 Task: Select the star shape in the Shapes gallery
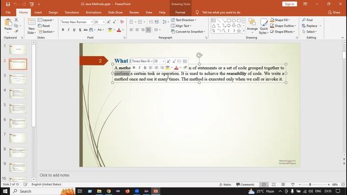pos(239,31)
